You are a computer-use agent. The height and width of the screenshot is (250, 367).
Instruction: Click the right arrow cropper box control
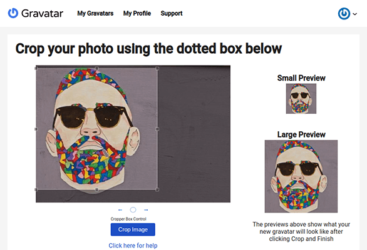point(146,210)
